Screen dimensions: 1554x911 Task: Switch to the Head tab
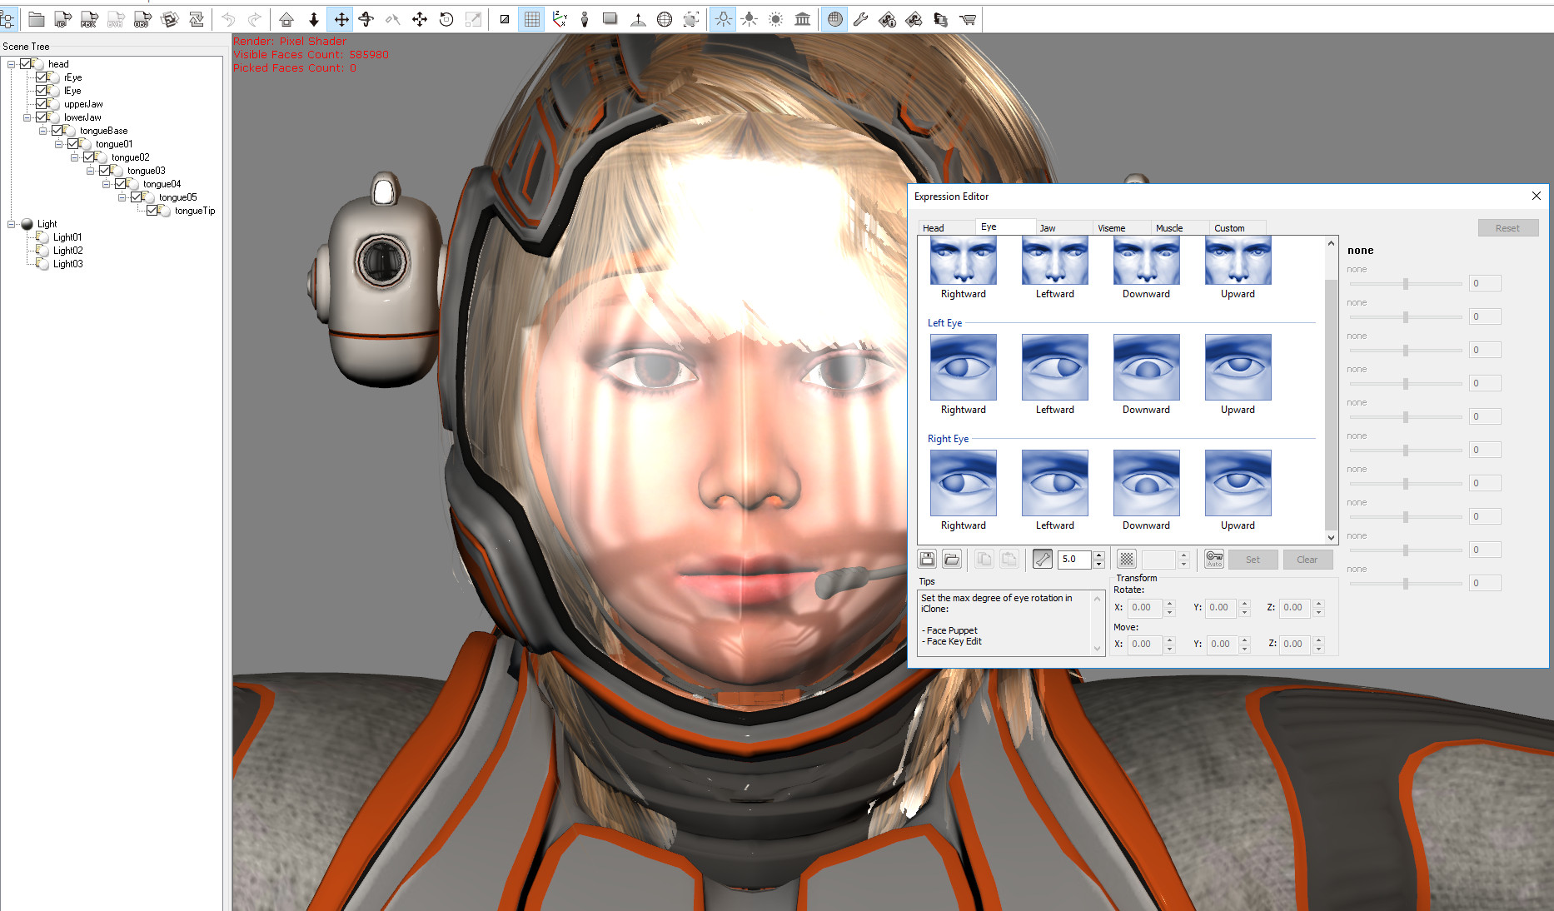pyautogui.click(x=946, y=228)
